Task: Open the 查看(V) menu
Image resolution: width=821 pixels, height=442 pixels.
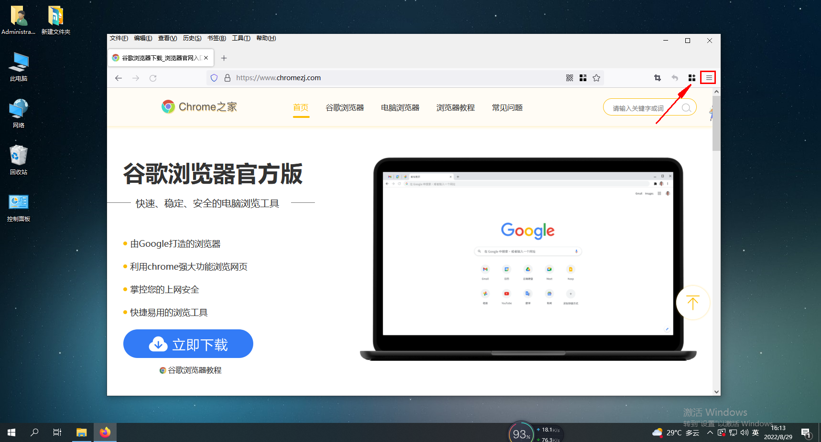Action: point(167,38)
